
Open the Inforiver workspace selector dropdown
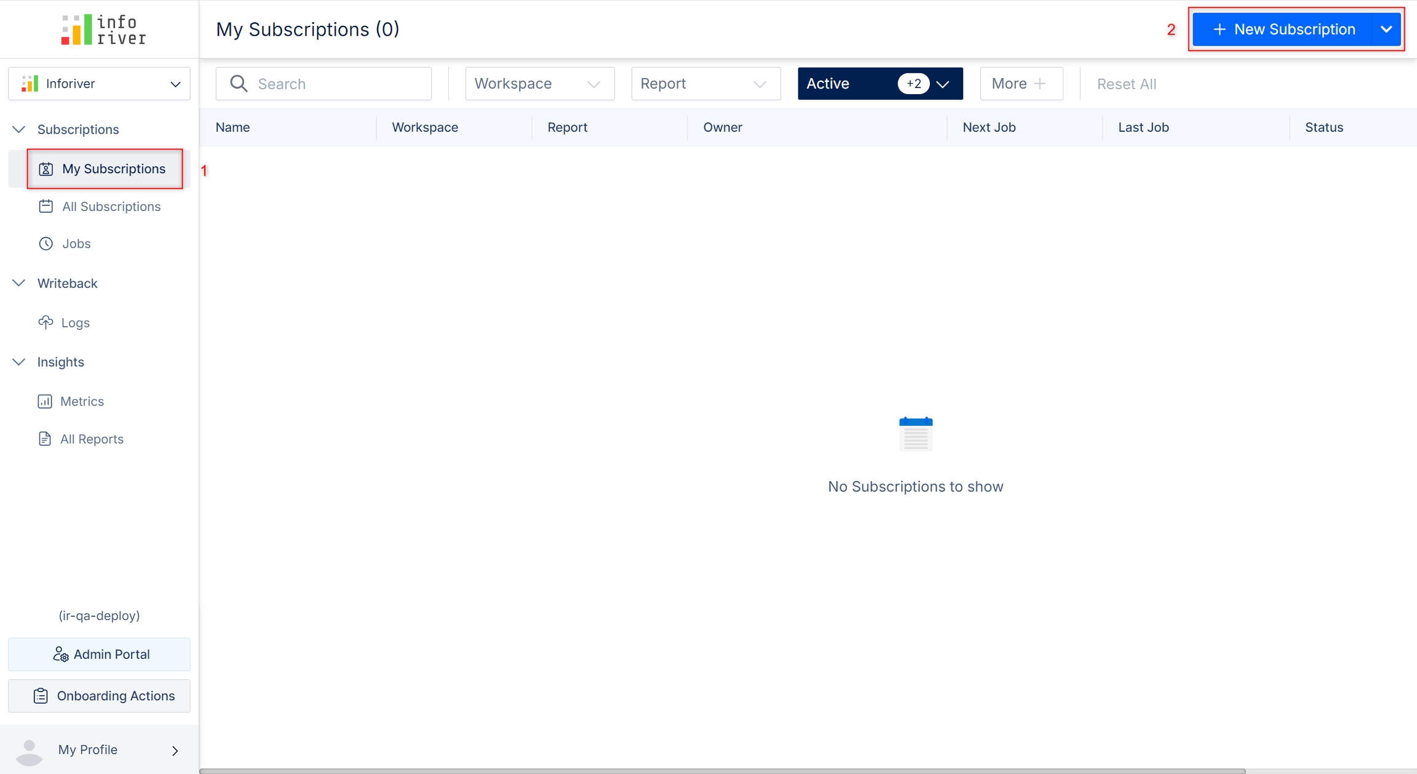99,84
